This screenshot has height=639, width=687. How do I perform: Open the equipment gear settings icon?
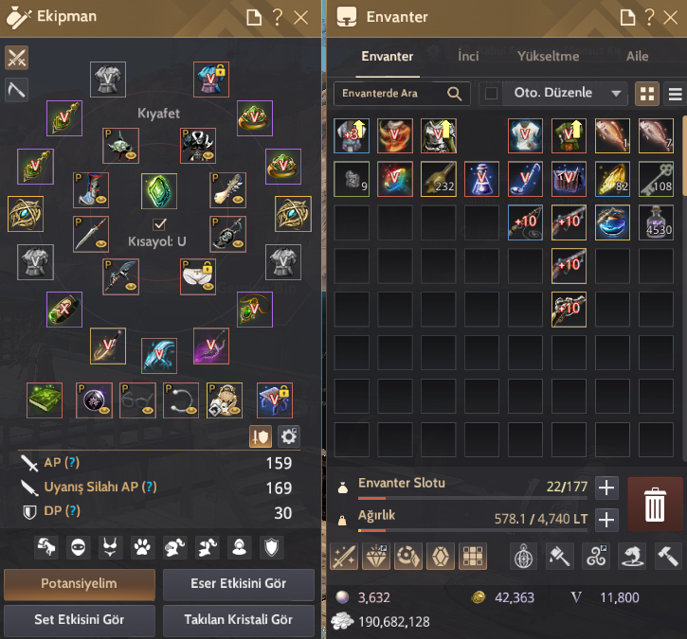(288, 436)
